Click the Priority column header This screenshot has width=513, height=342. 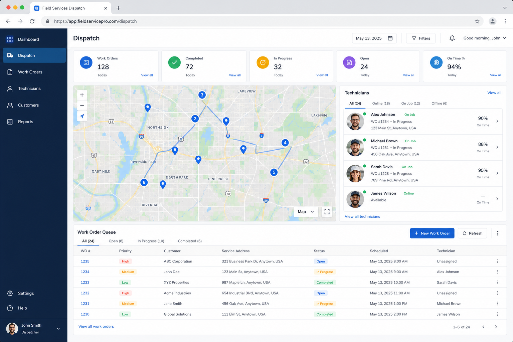pyautogui.click(x=125, y=251)
